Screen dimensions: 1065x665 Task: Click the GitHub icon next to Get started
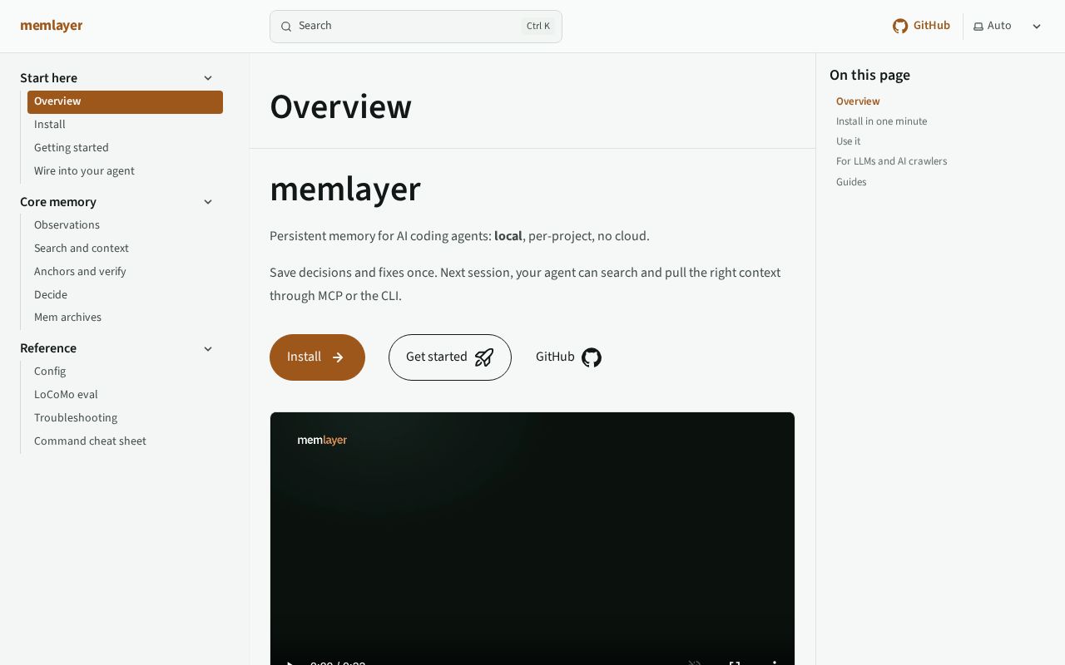pos(592,357)
